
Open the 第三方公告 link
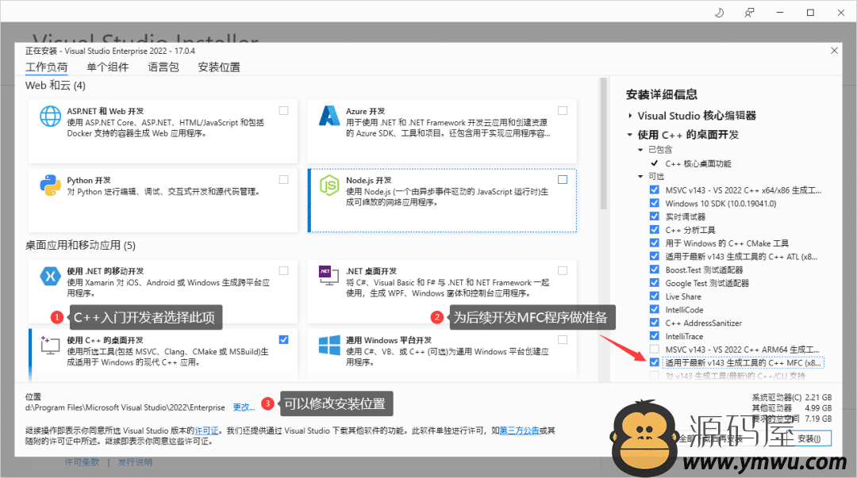[x=519, y=431]
